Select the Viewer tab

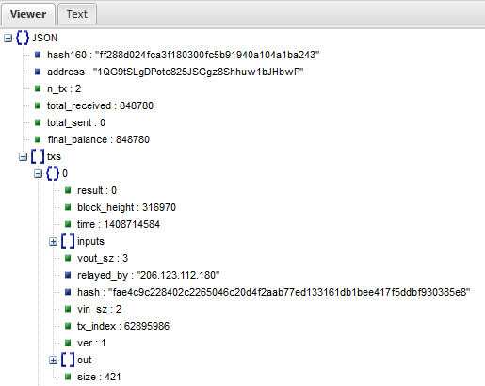pyautogui.click(x=28, y=14)
